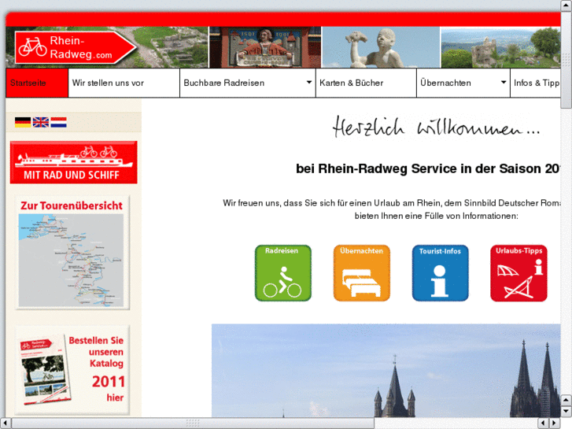Click vertical scrollbar up arrow

[566, 5]
